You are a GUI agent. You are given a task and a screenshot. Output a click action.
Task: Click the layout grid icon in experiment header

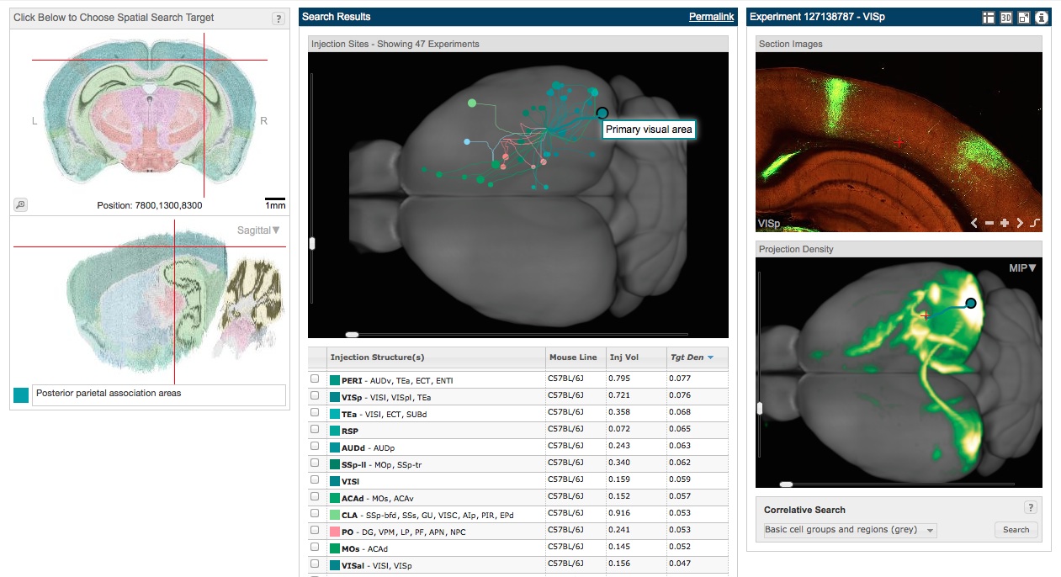pos(989,18)
